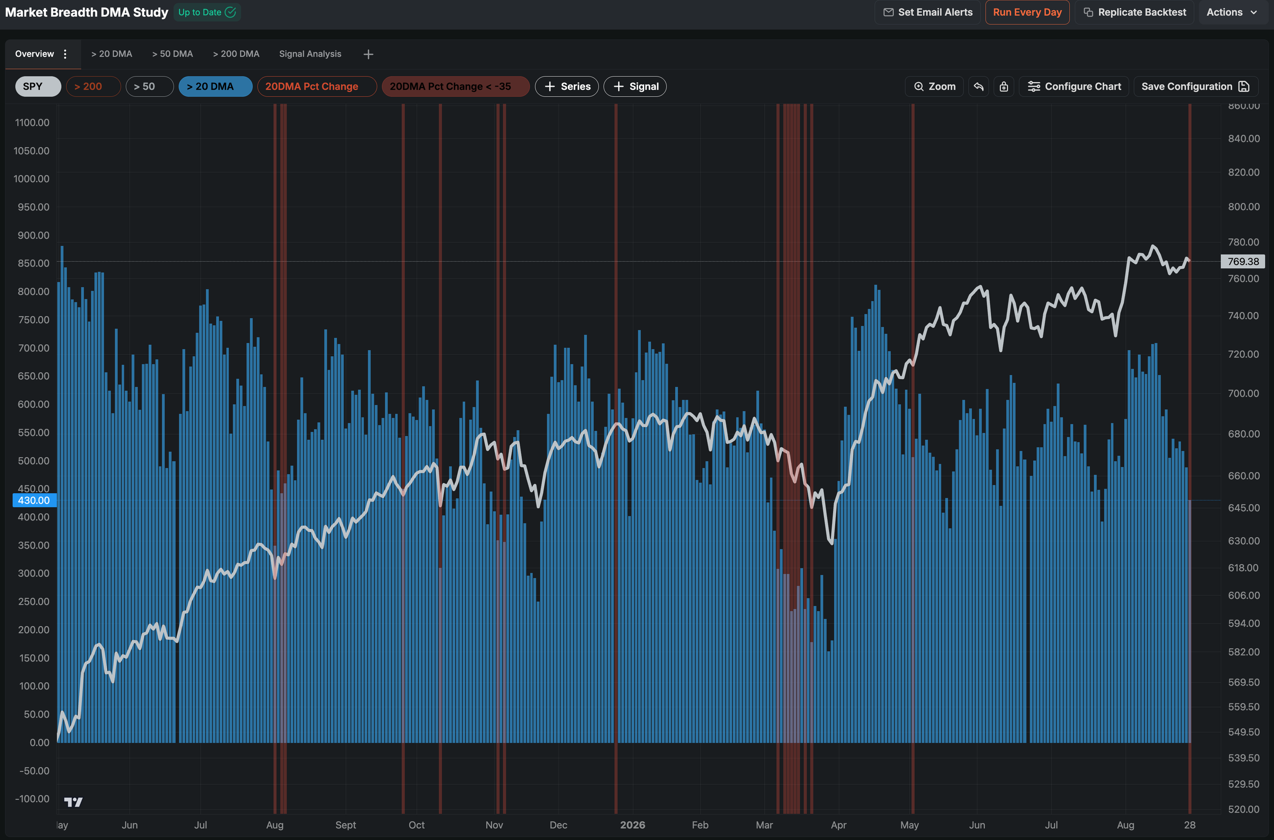Click the Run Every Day button
1274x840 pixels.
pos(1027,12)
